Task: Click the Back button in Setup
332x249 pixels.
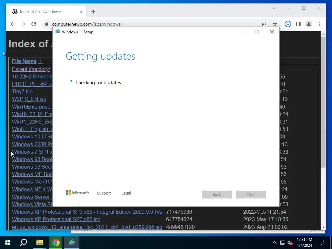Action: pyautogui.click(x=217, y=195)
